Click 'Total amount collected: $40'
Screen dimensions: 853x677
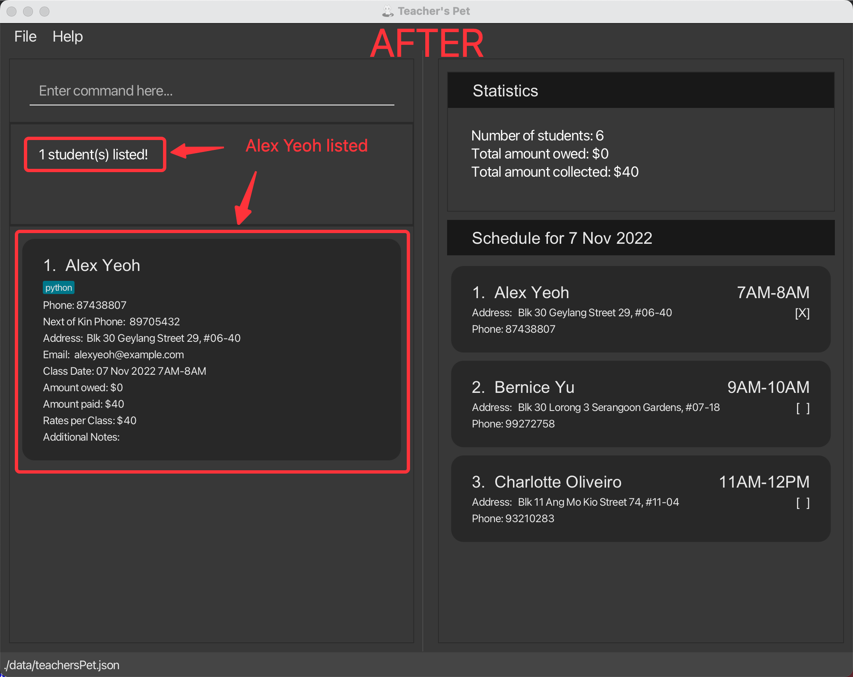coord(555,172)
